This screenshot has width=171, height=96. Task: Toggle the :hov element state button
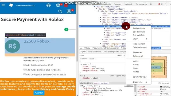point(119,55)
